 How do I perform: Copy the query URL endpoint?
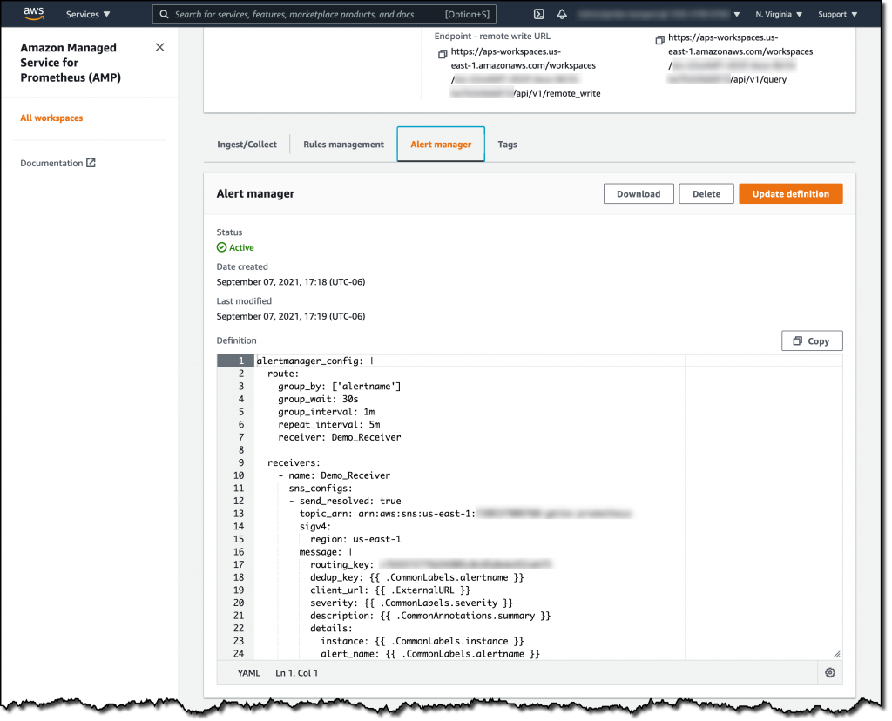pos(659,38)
